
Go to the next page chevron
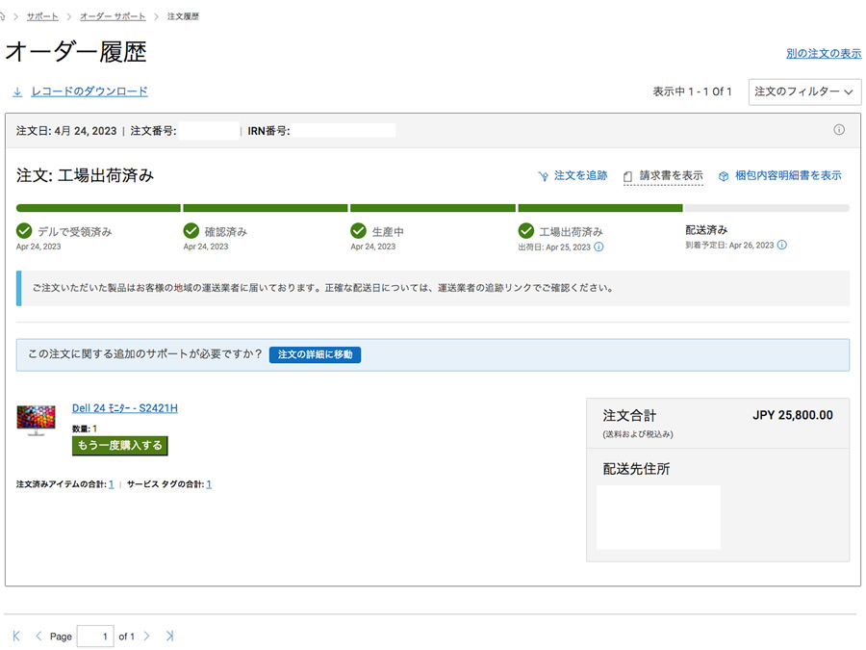click(x=147, y=637)
